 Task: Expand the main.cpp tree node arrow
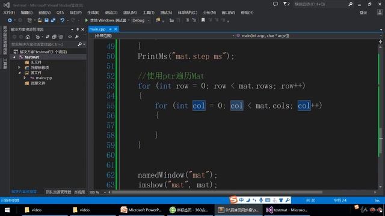pyautogui.click(x=25, y=78)
